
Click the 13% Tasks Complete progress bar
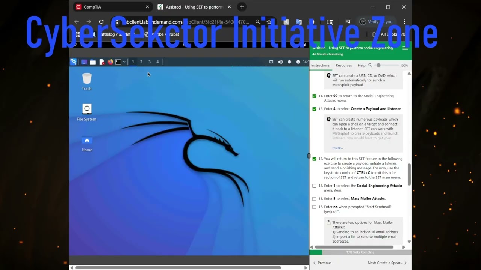click(360, 252)
